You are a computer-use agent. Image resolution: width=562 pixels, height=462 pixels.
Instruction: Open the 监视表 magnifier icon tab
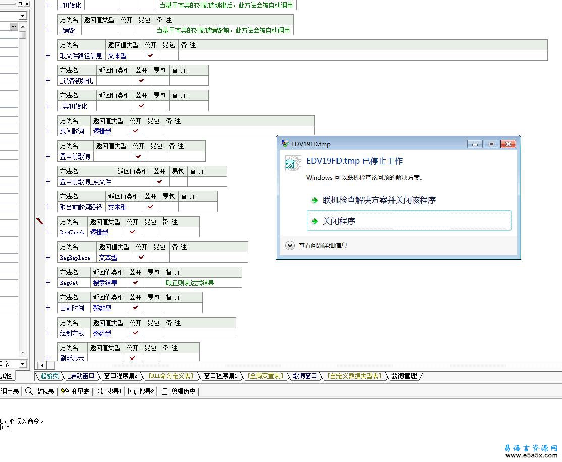29,391
